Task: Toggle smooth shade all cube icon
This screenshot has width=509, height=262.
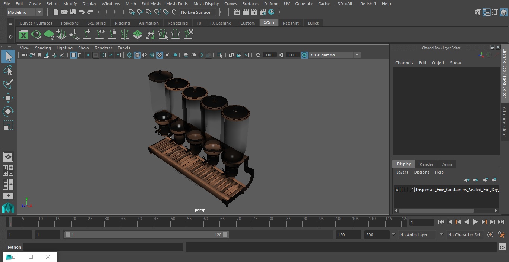Action: (137, 55)
